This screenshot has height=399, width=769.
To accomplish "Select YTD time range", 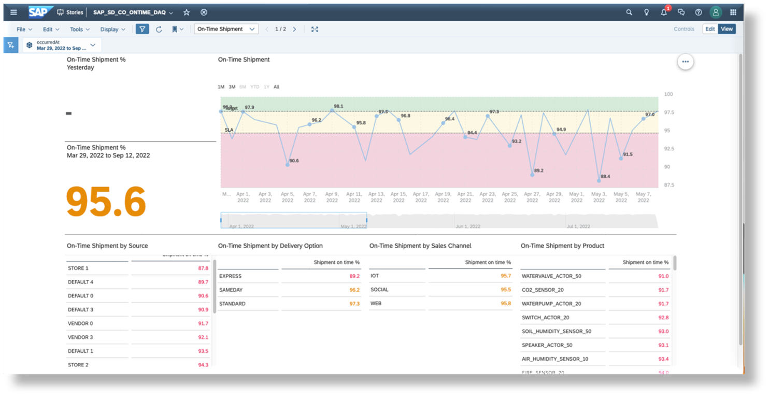I will (254, 87).
